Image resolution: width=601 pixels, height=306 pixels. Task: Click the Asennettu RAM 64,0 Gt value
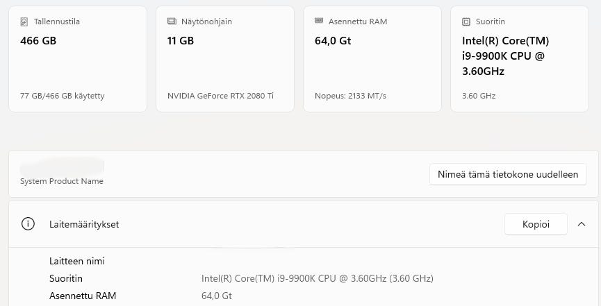216,296
